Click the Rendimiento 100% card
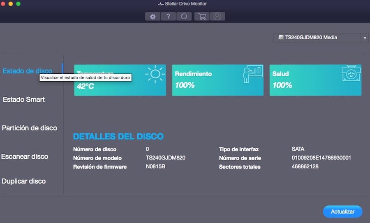The image size is (370, 223). tap(218, 80)
